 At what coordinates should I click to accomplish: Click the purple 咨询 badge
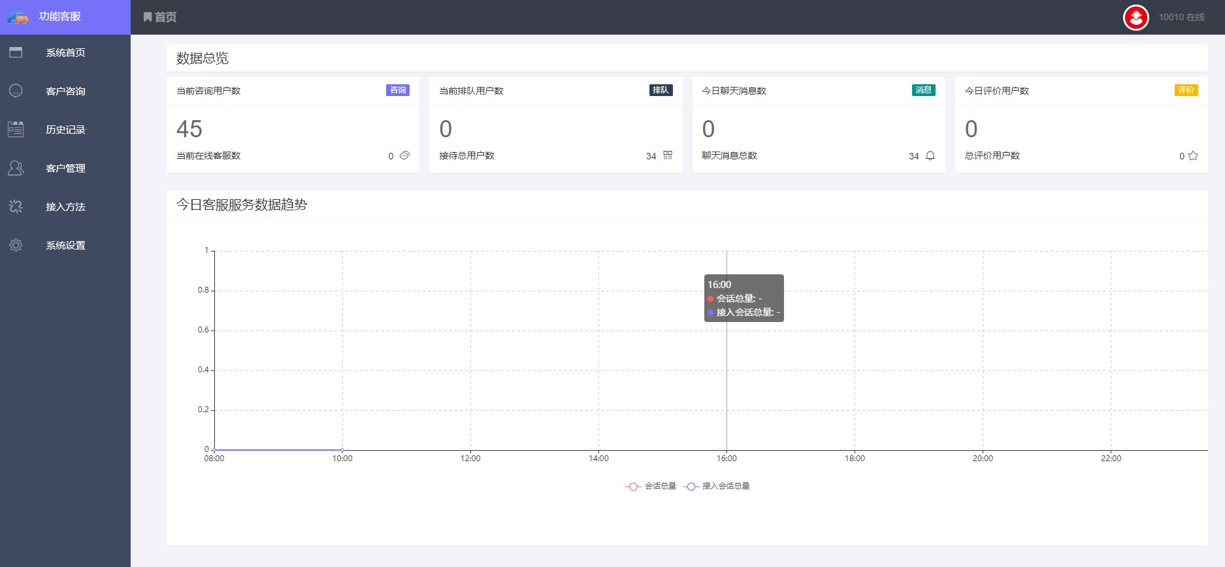tap(397, 90)
